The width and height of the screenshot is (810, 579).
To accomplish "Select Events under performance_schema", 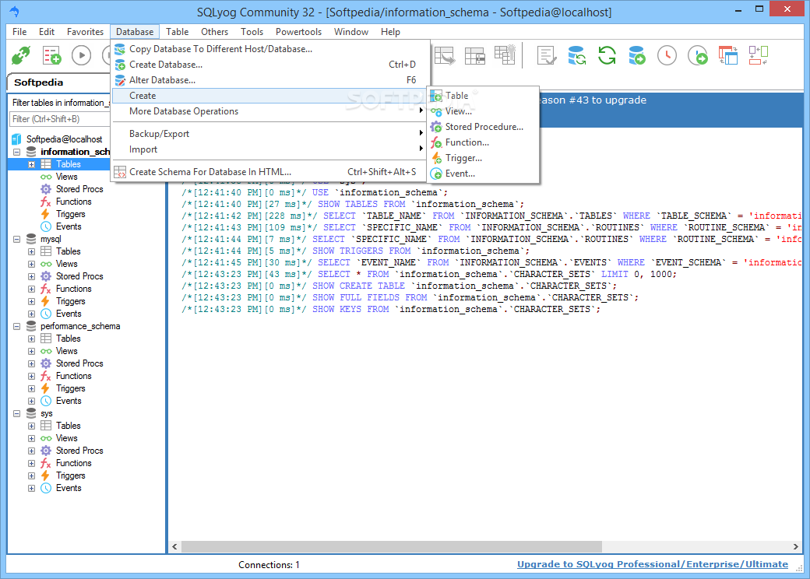I will click(69, 401).
